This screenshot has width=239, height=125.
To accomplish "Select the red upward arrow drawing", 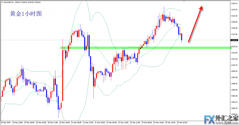I will (196, 23).
